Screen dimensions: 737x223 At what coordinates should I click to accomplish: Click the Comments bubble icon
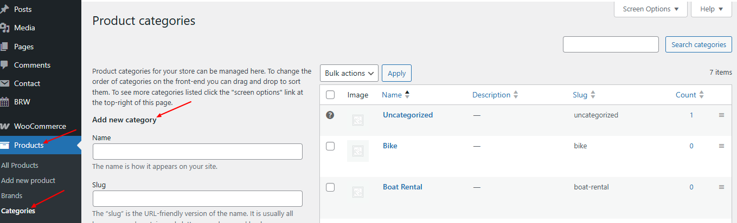coord(4,65)
